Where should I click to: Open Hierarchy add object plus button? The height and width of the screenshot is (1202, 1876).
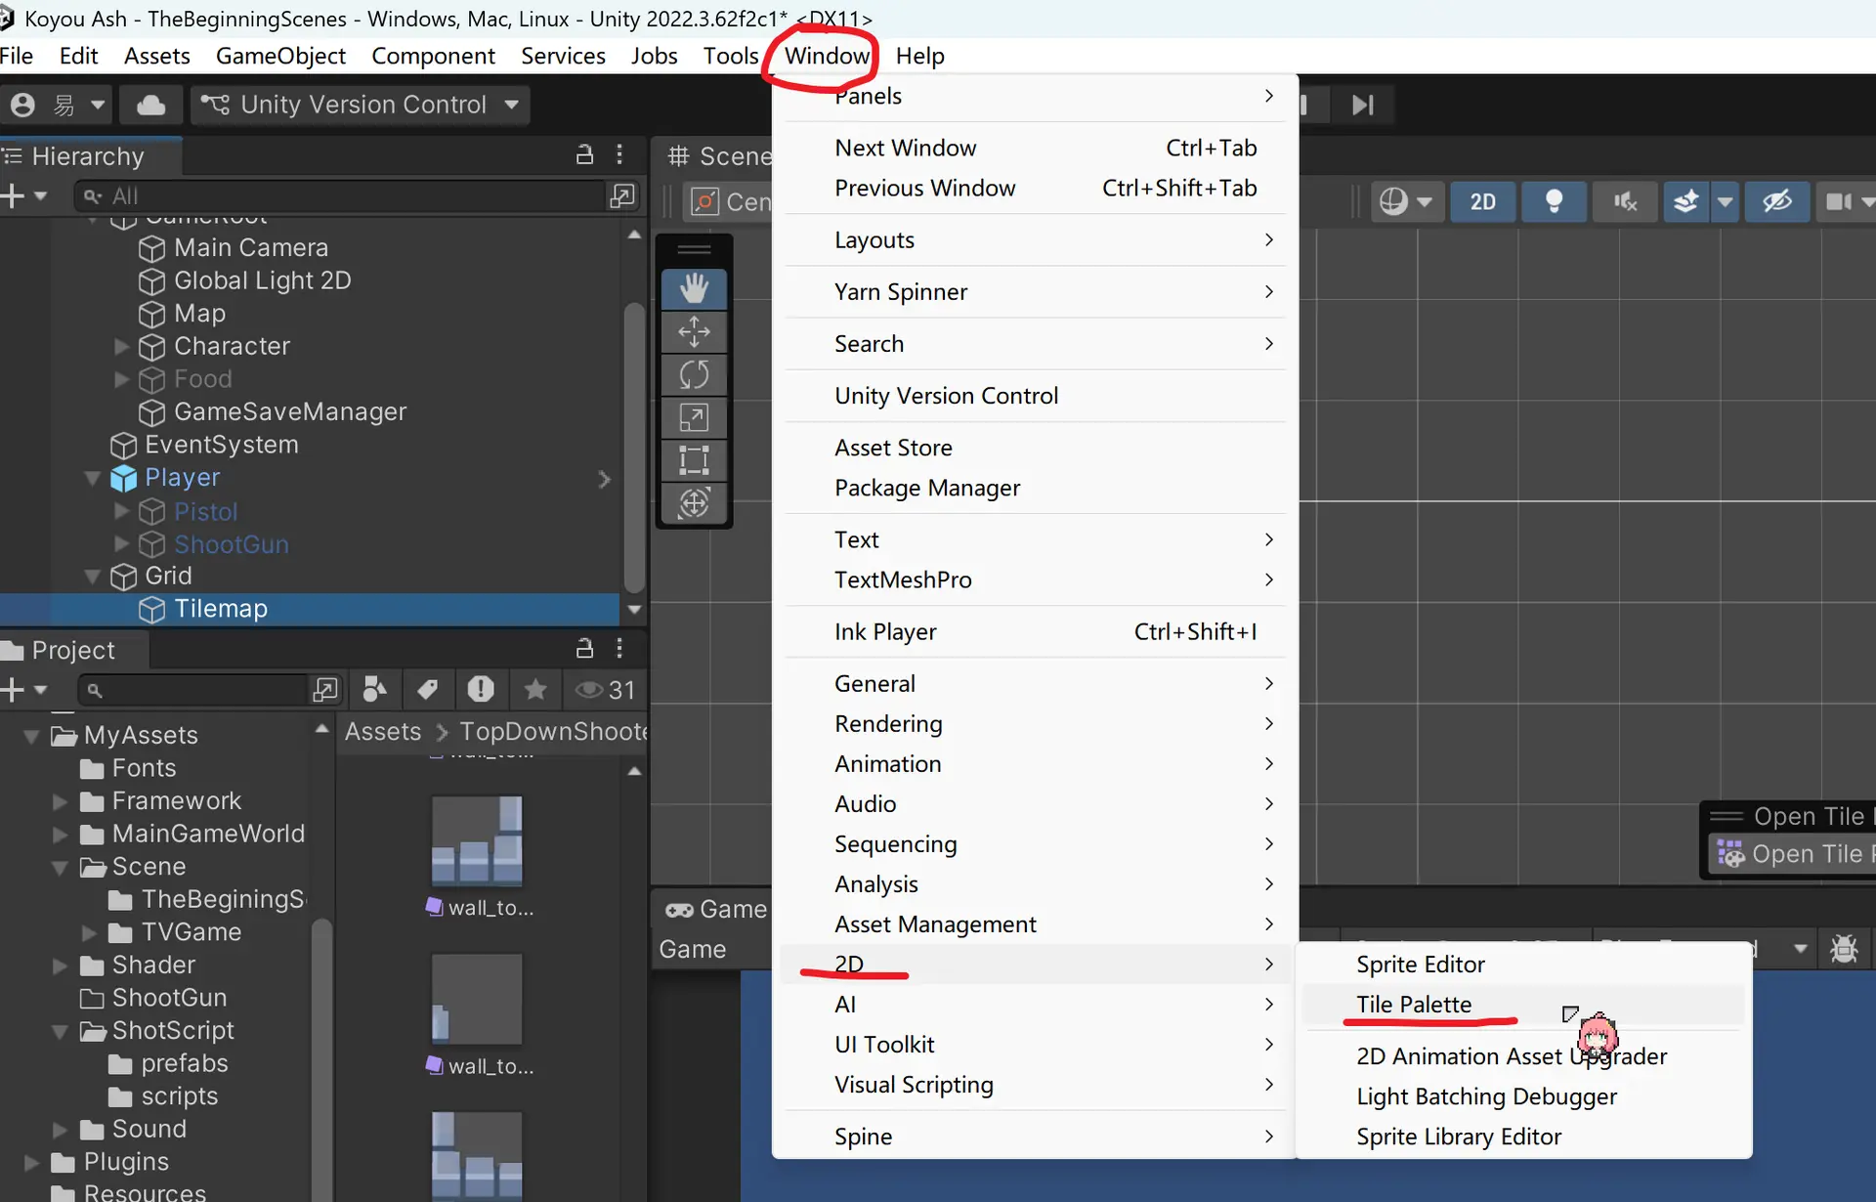[x=13, y=195]
